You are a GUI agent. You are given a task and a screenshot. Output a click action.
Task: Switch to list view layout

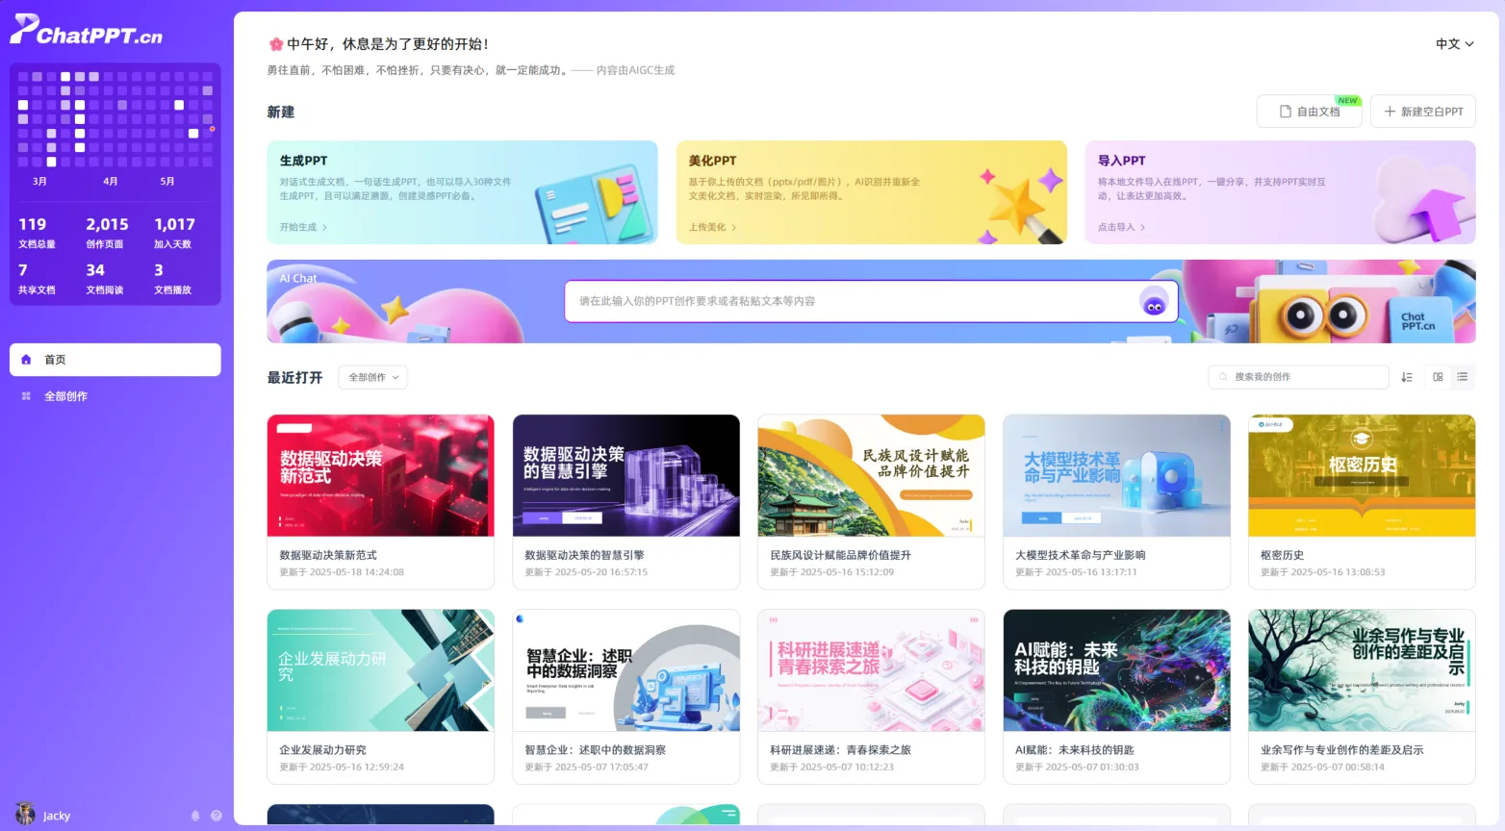[x=1462, y=377]
